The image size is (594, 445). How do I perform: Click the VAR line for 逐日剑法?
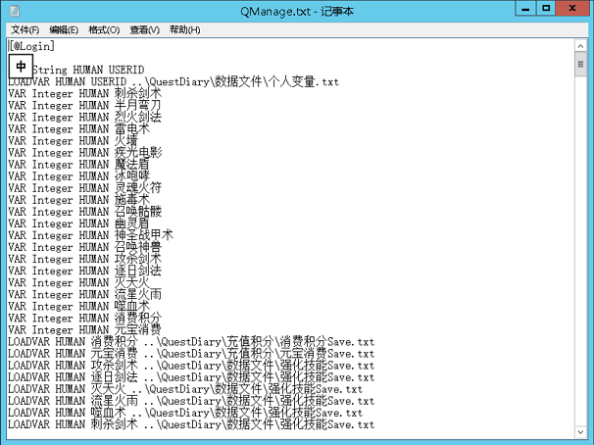85,271
